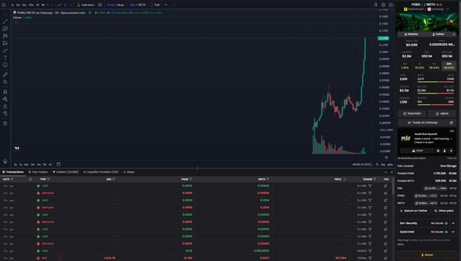Toggle percent scale on chart
The width and height of the screenshot is (461, 261).
[377, 165]
